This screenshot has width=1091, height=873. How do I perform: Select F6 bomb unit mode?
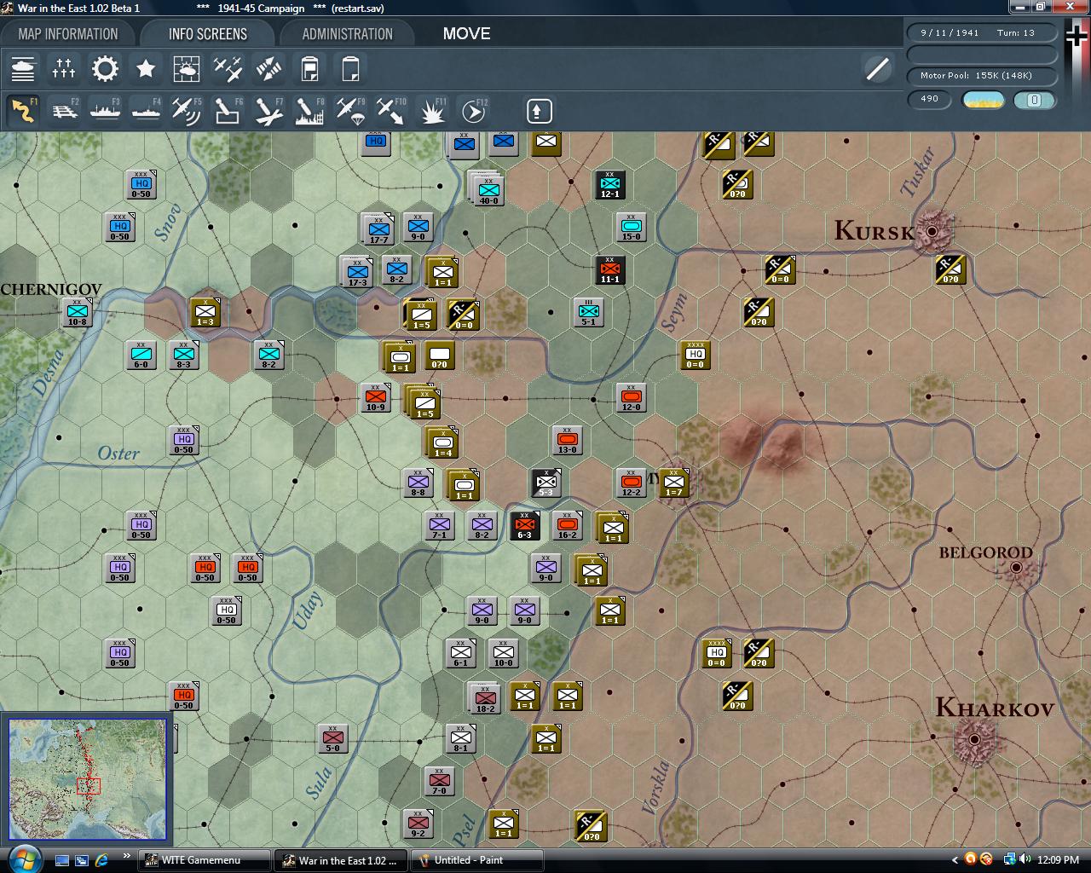pos(228,111)
